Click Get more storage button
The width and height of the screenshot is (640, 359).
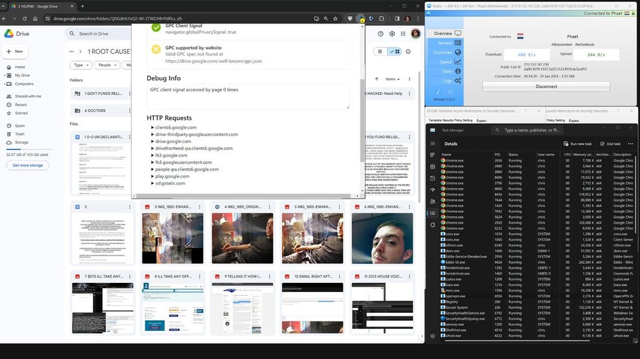click(x=28, y=165)
